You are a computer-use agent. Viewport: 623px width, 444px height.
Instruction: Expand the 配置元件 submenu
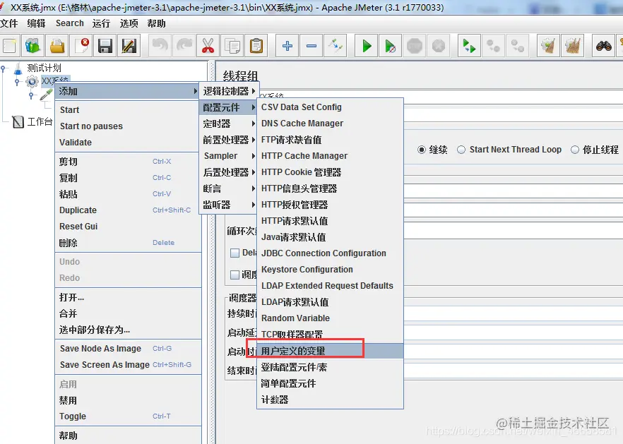[229, 107]
